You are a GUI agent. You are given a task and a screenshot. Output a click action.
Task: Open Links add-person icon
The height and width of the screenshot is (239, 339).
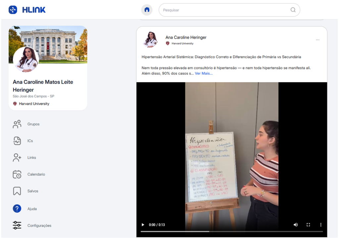(17, 158)
